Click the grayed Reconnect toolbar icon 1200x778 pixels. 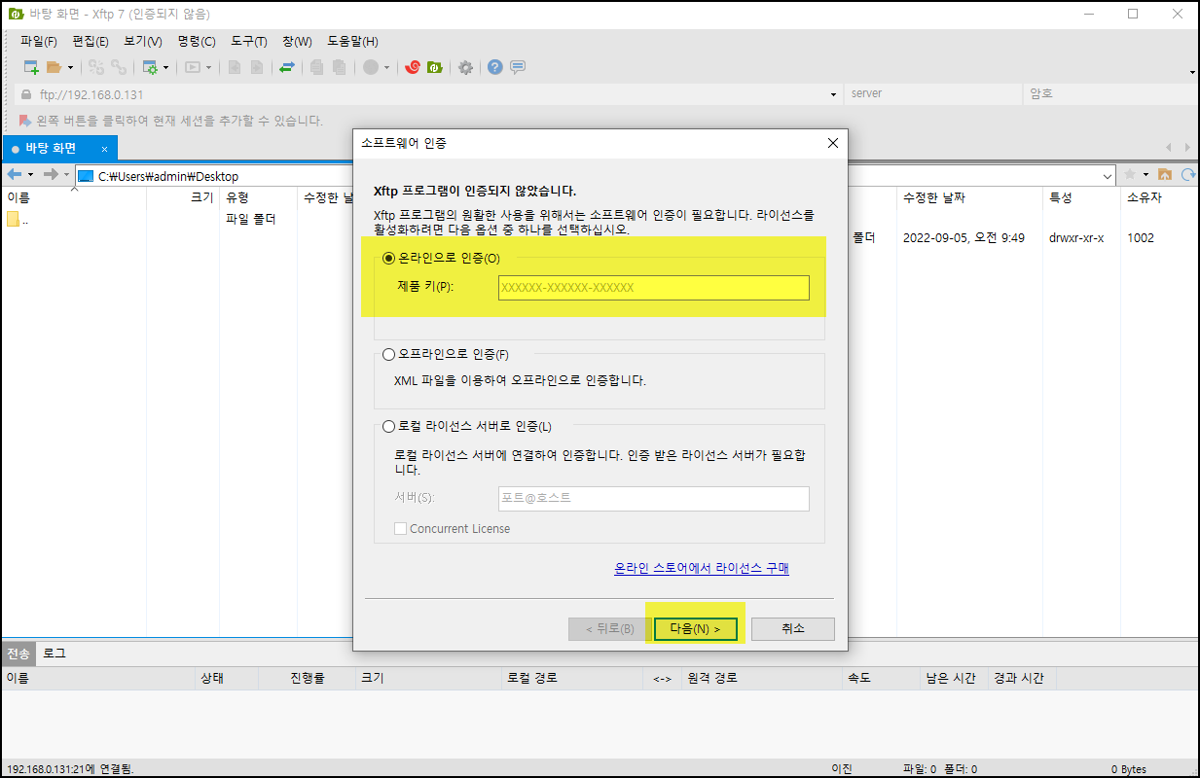click(95, 67)
